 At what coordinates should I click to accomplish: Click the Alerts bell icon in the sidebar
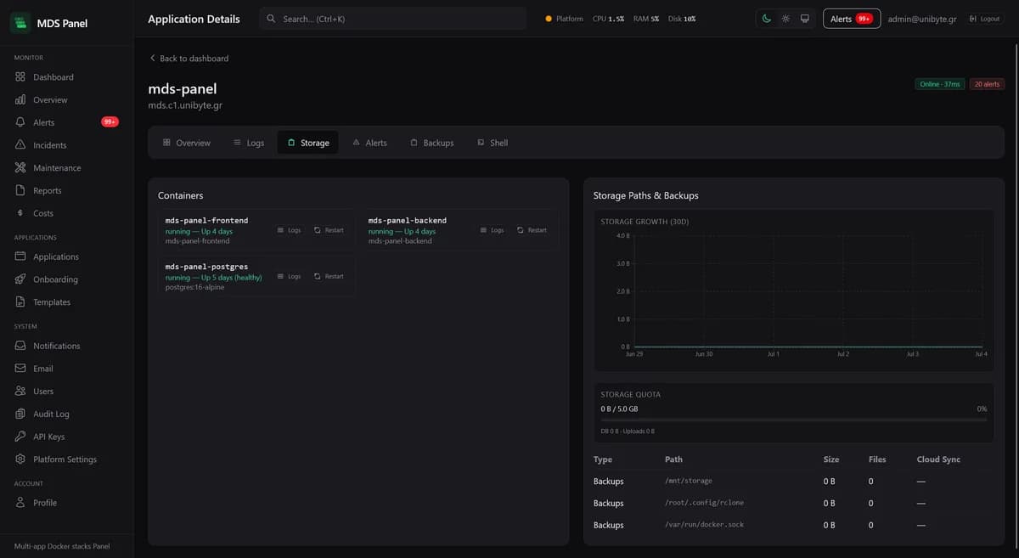[x=20, y=122]
